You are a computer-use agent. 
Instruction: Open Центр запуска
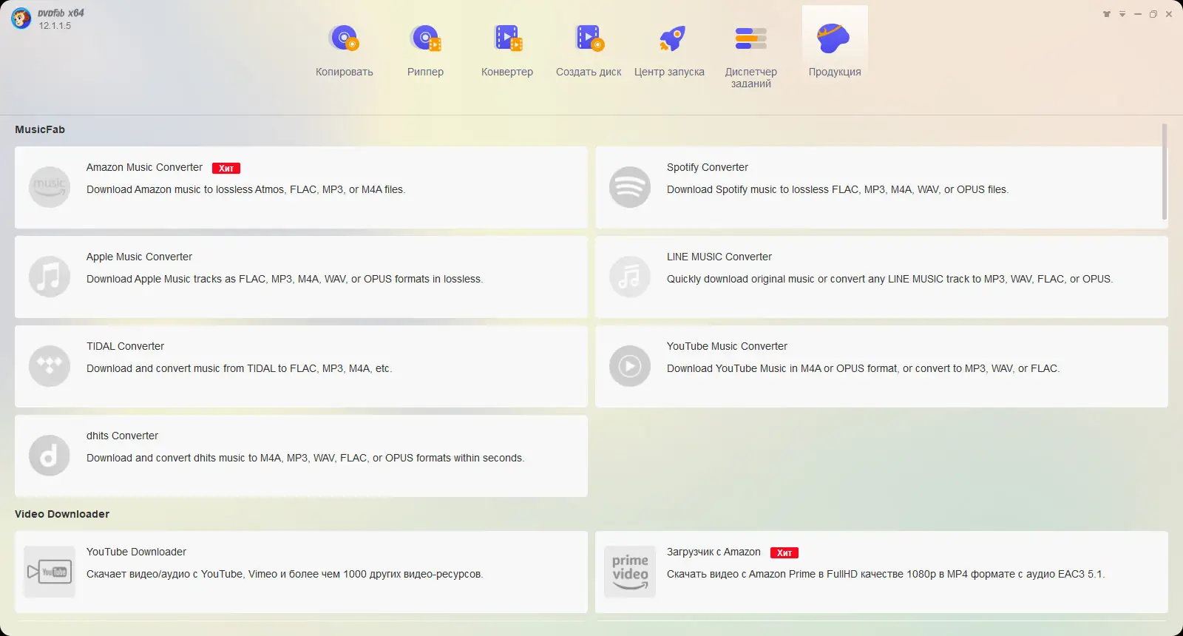(670, 50)
